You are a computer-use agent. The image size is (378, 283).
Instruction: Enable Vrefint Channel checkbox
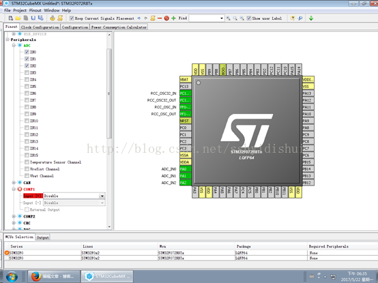tap(27, 169)
